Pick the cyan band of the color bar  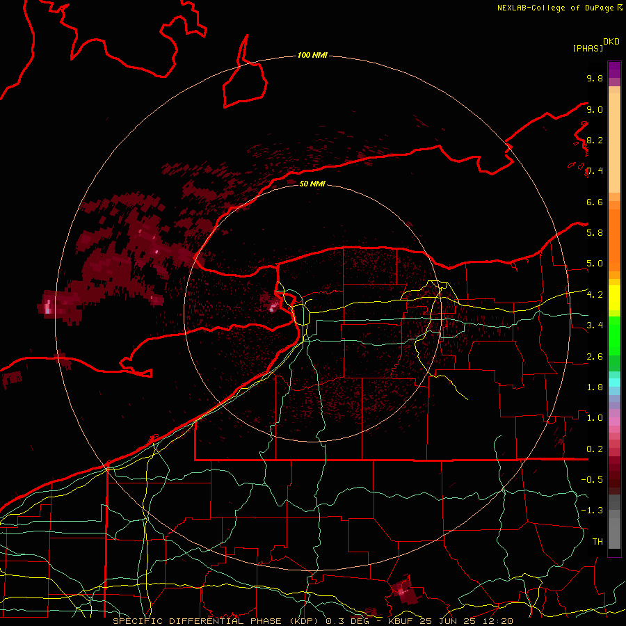pos(614,383)
